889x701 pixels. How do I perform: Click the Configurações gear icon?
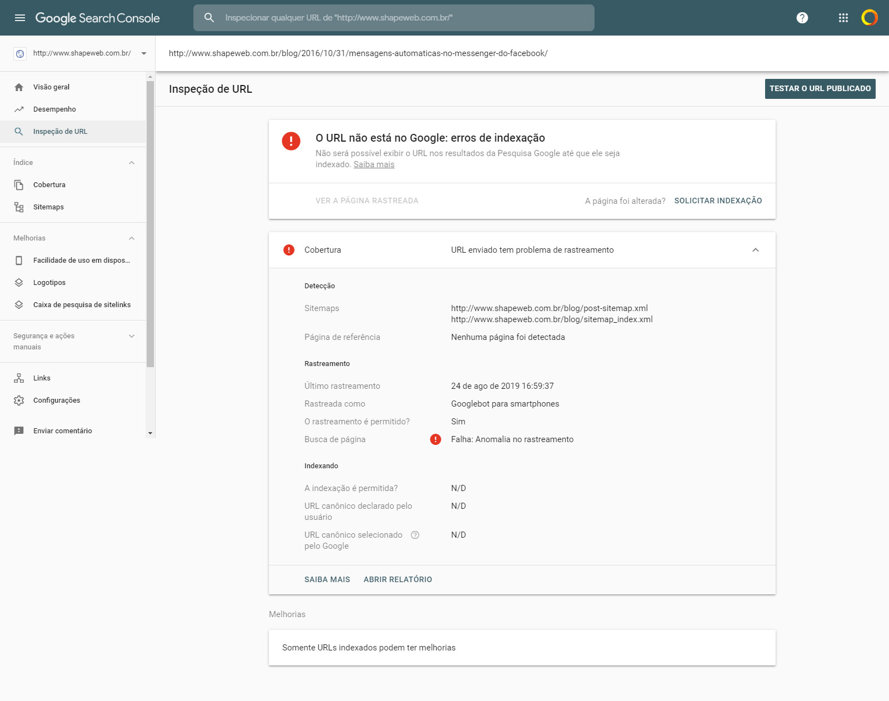19,400
